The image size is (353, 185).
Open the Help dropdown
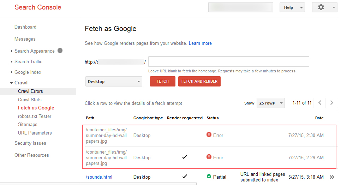292,7
